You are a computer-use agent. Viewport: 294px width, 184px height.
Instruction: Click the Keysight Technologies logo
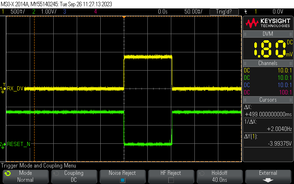(x=268, y=23)
